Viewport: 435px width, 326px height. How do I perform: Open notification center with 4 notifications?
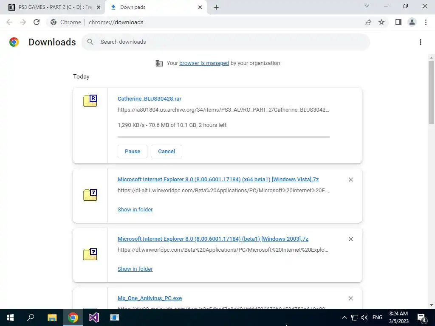422,318
